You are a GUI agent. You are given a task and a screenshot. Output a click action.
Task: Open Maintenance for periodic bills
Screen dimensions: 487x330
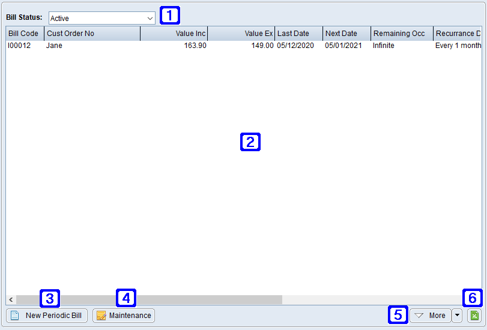click(124, 316)
